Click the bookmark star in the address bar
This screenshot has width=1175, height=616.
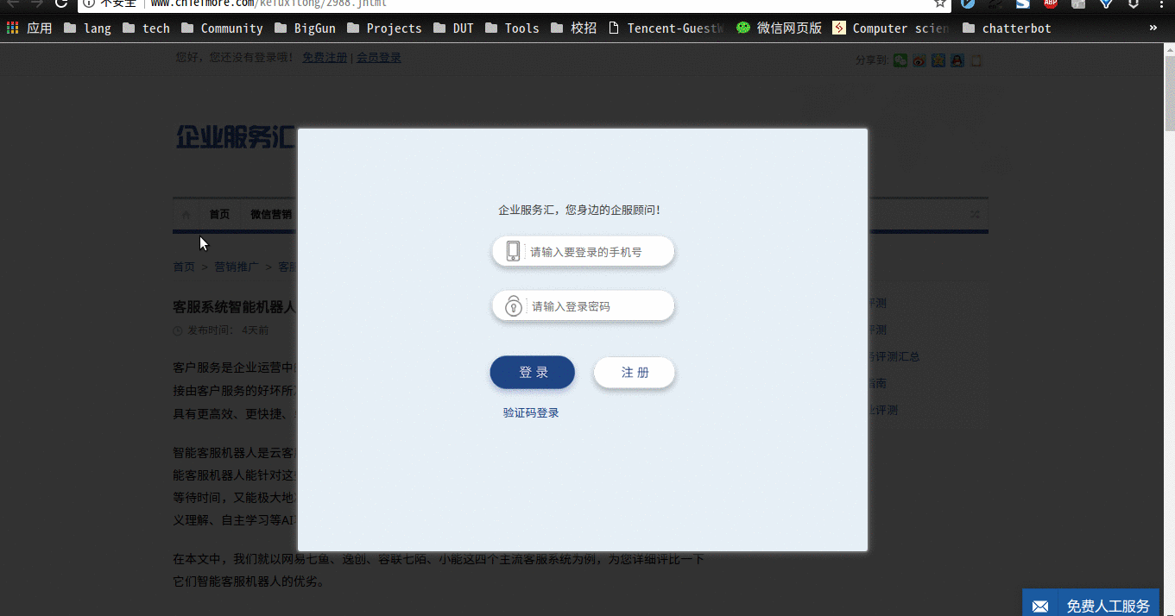940,3
